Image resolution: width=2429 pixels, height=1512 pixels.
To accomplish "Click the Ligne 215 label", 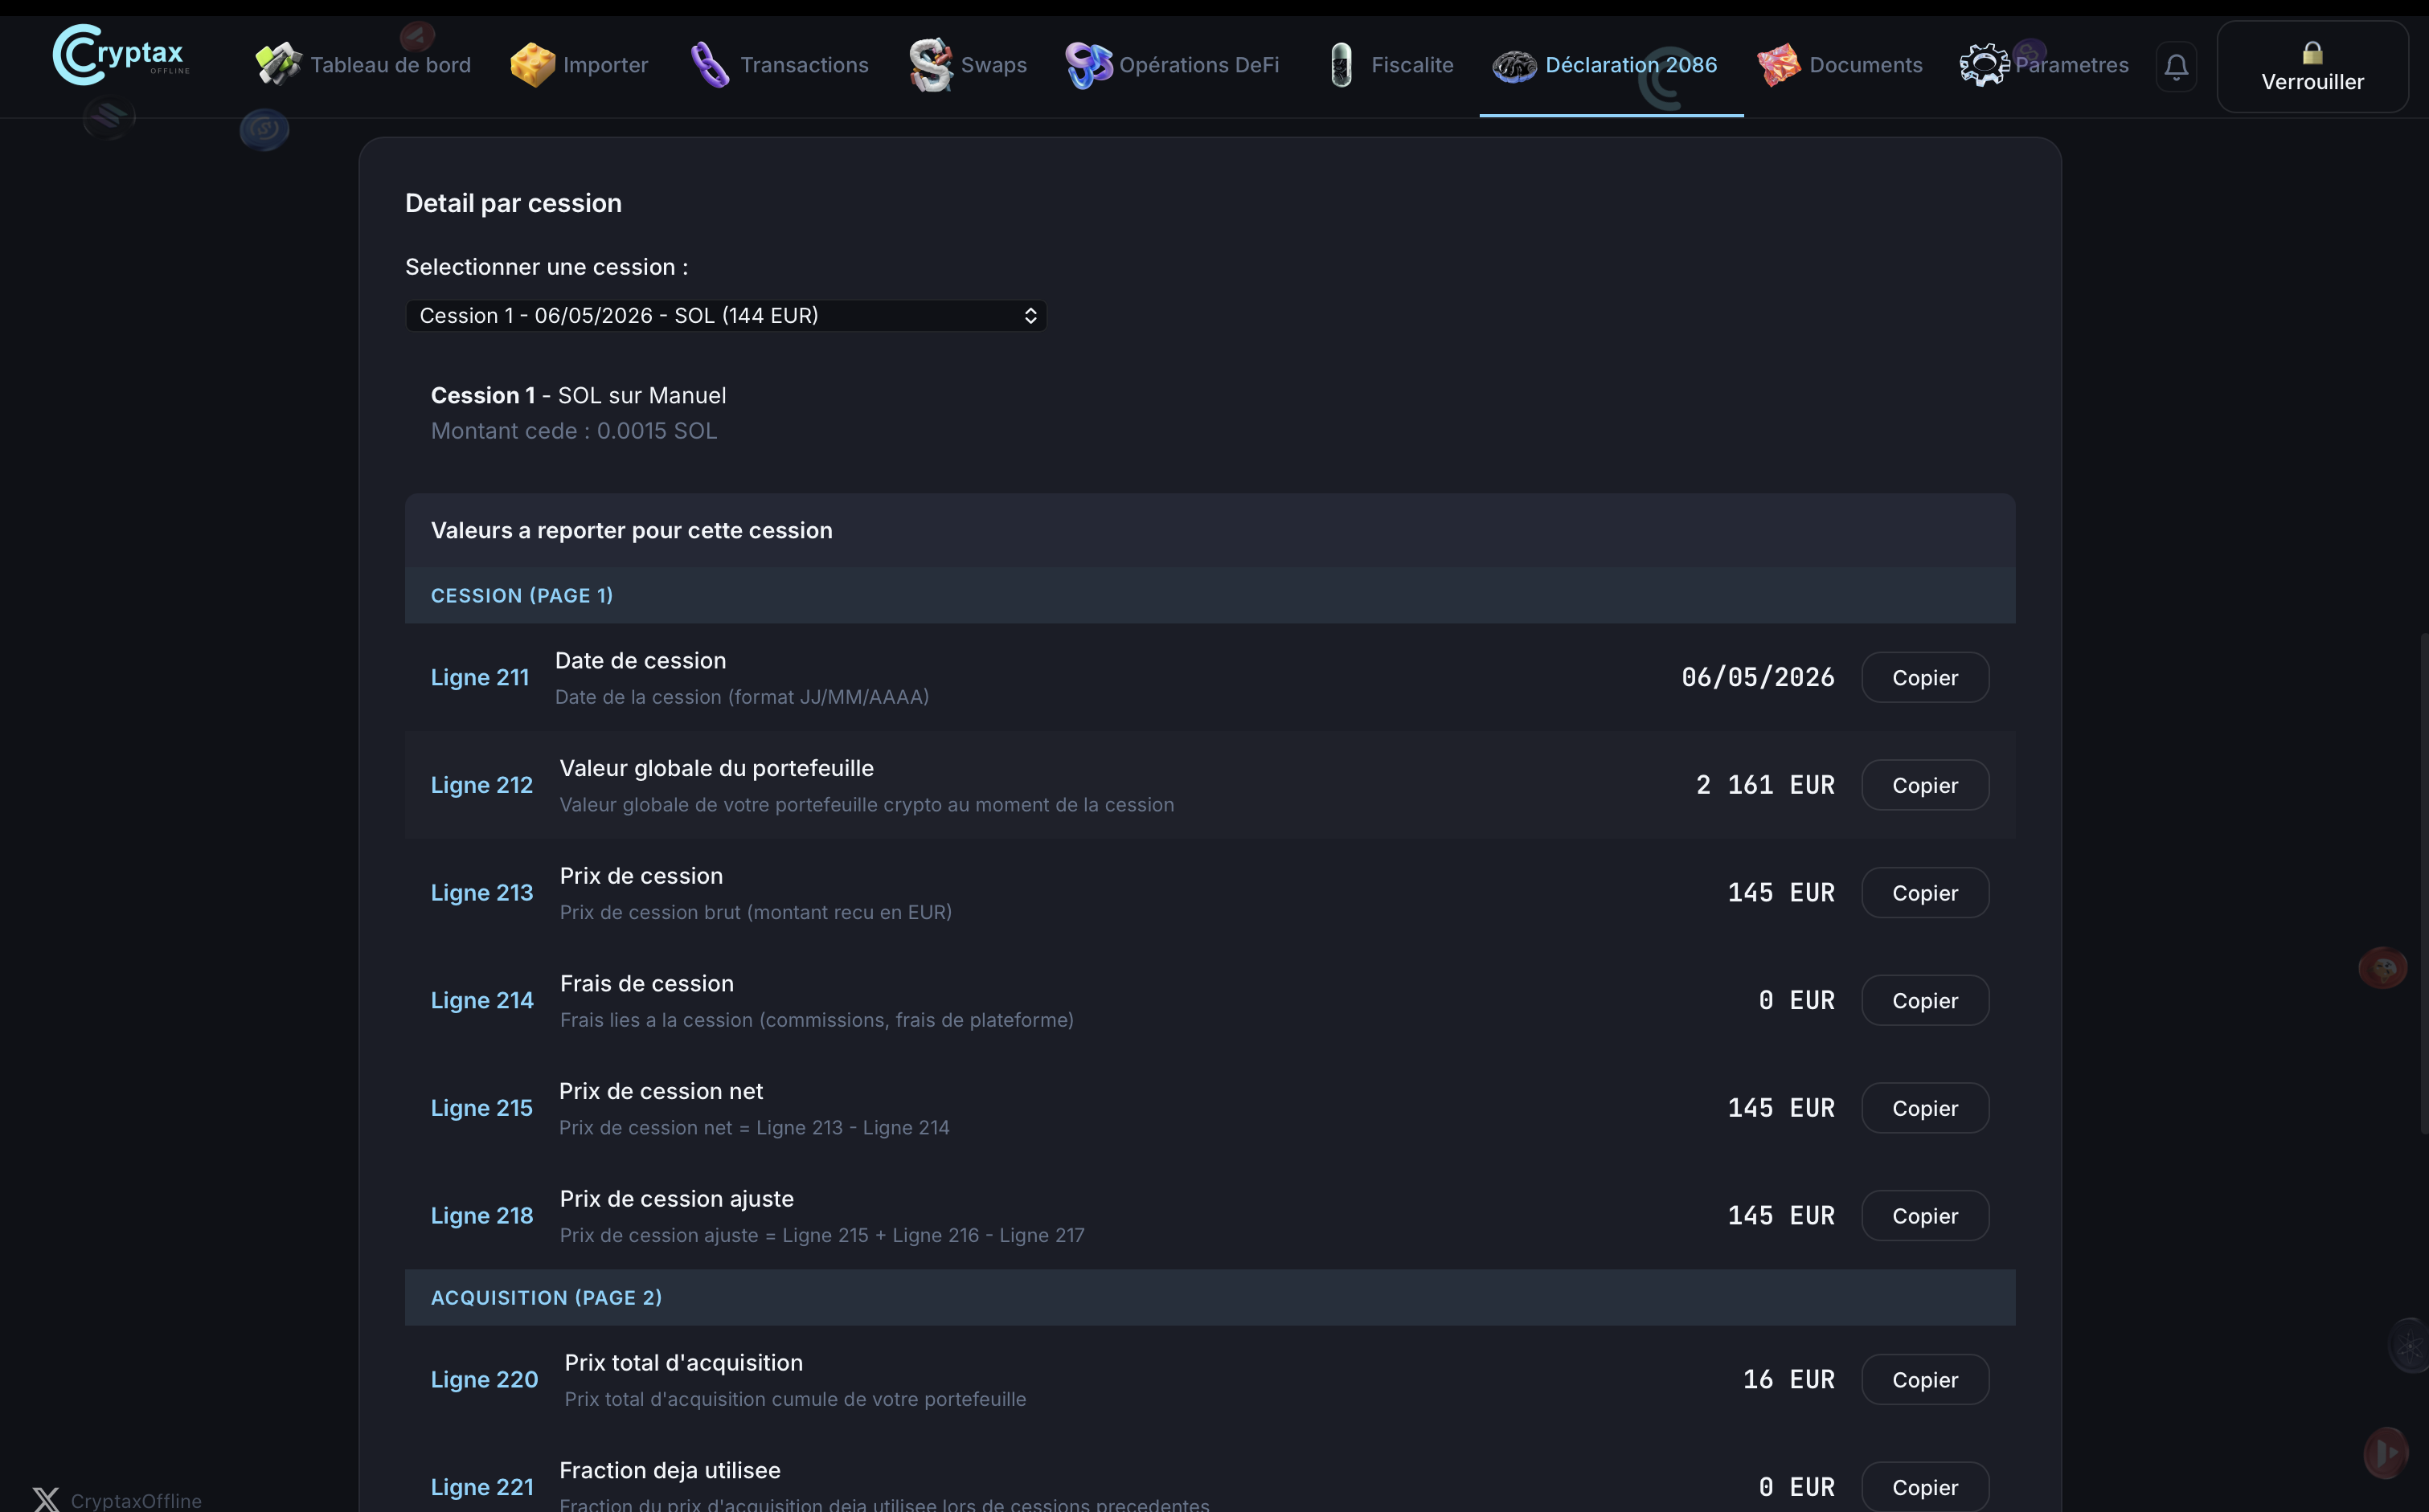I will tap(482, 1109).
